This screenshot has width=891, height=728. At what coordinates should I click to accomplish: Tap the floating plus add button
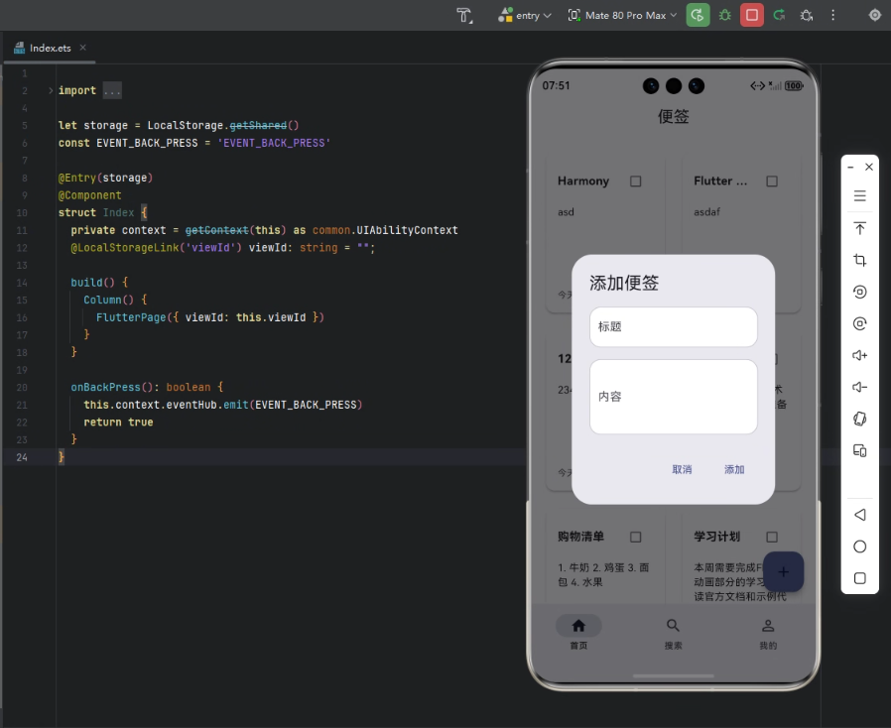pyautogui.click(x=783, y=572)
